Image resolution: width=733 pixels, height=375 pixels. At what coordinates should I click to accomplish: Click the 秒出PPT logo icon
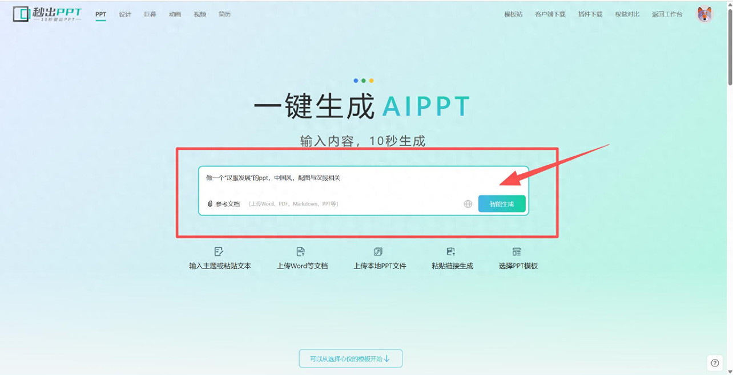point(21,13)
